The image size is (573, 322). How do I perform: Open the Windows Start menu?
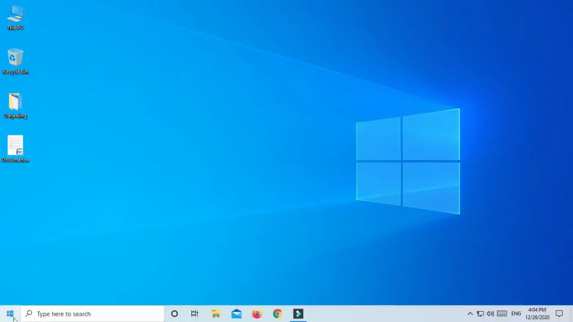click(10, 314)
